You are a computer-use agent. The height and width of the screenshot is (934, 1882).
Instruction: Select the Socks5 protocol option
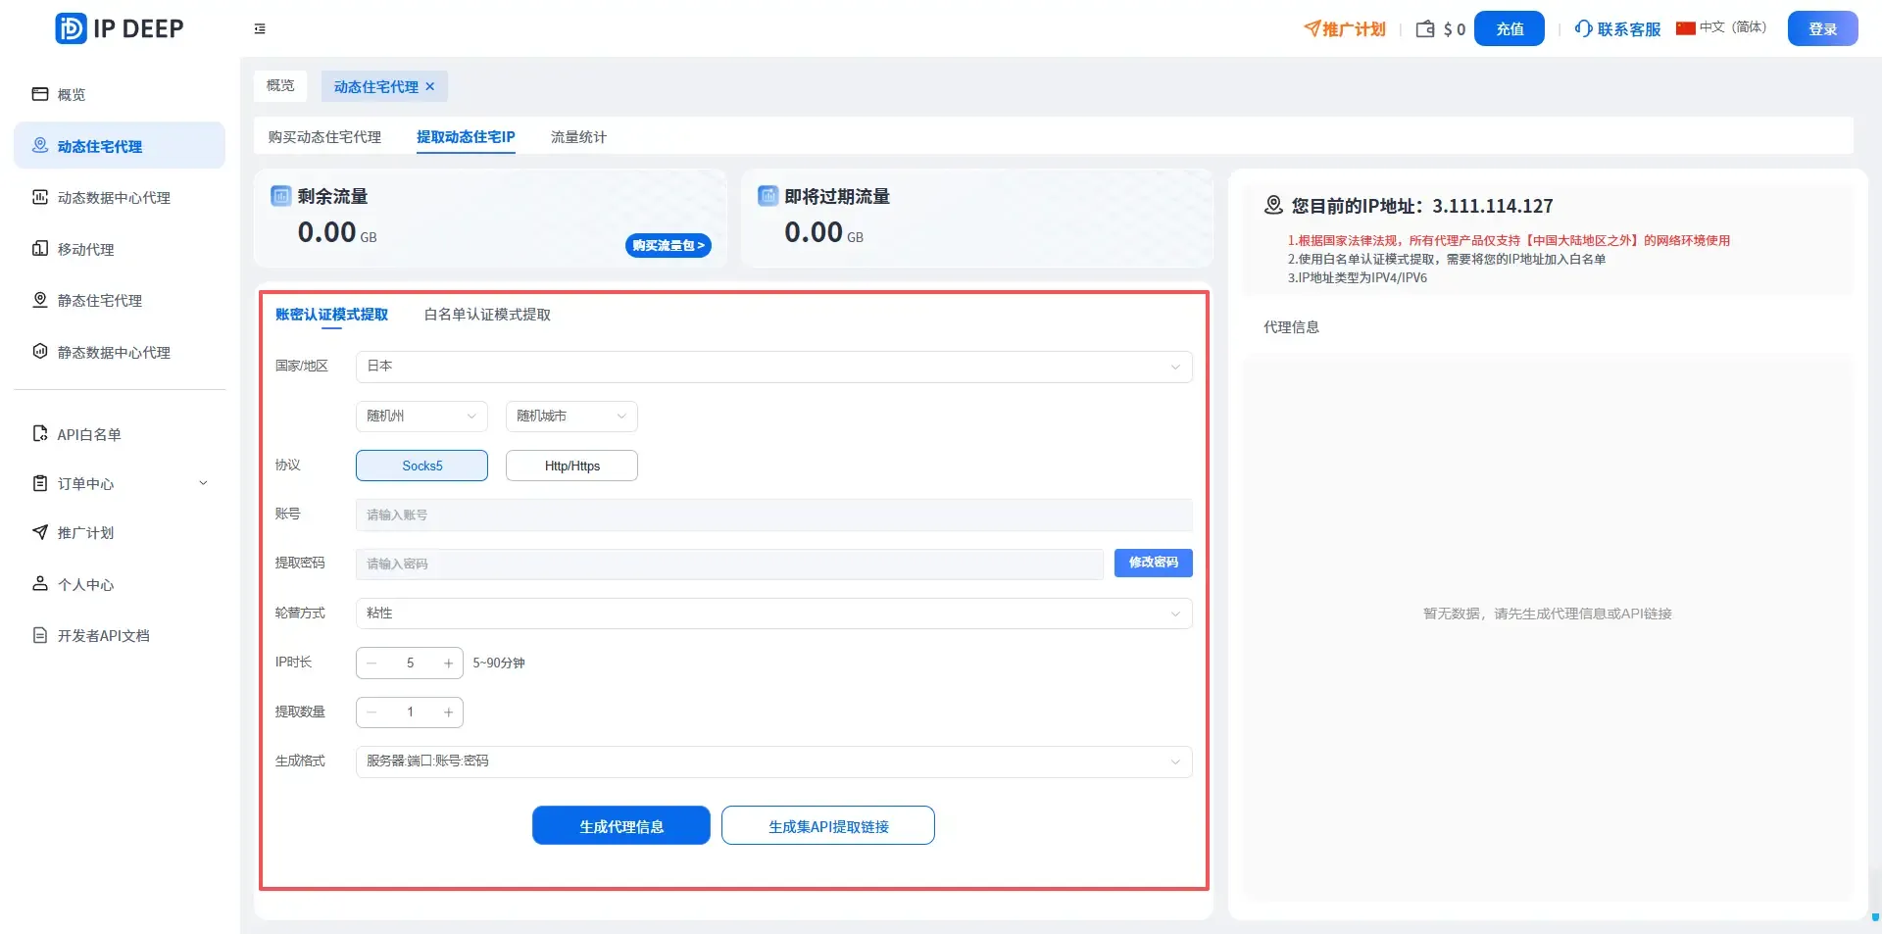(421, 466)
